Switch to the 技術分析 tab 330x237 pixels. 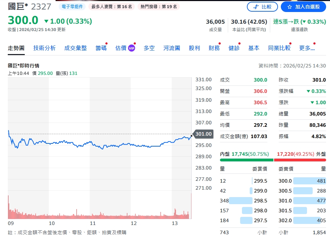(44, 48)
